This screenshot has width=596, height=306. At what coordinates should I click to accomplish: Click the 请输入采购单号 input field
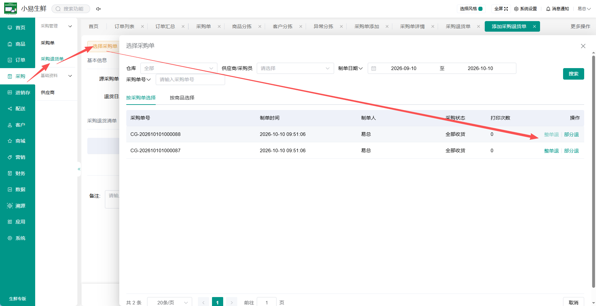190,79
